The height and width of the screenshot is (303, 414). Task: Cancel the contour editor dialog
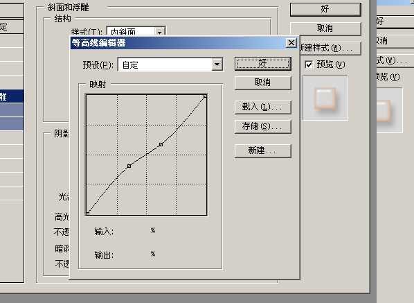coord(262,83)
